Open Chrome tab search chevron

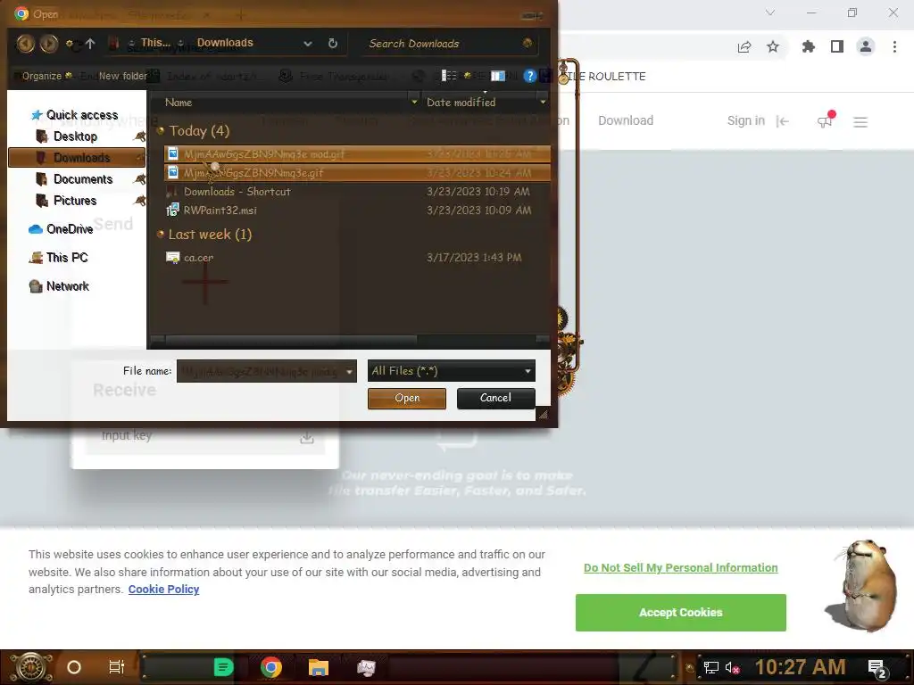[x=770, y=12]
